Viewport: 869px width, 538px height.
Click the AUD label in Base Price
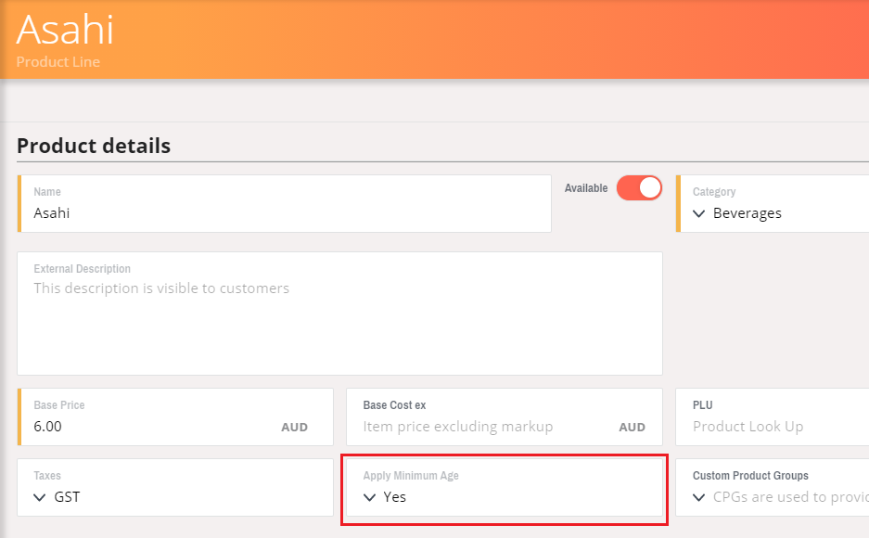[294, 428]
